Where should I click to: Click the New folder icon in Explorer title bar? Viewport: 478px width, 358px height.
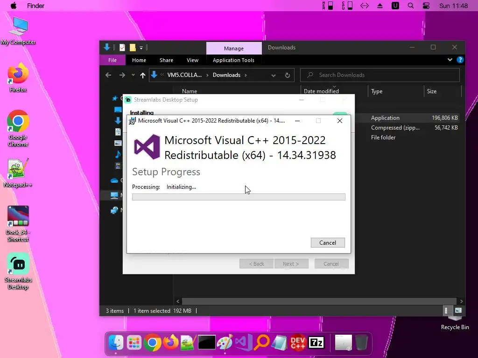133,48
